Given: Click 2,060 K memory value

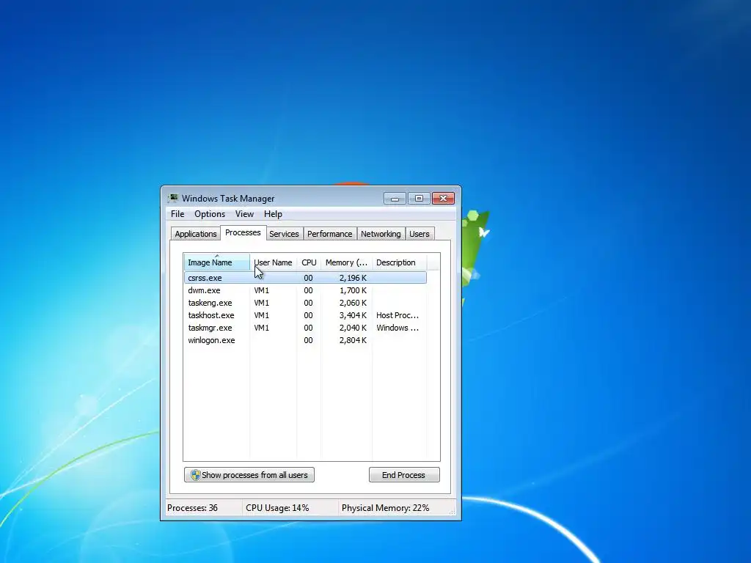Looking at the screenshot, I should tap(353, 303).
